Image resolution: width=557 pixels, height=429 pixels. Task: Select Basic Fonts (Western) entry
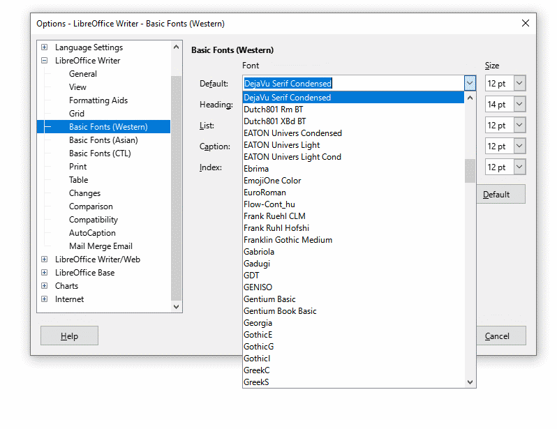tap(108, 127)
